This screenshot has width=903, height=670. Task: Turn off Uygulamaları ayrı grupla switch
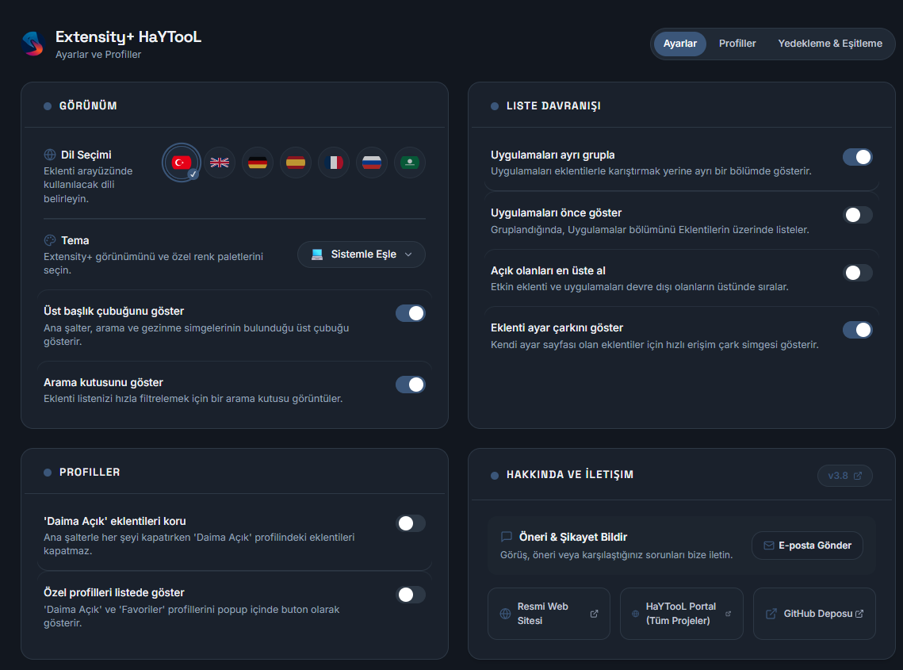(x=858, y=157)
